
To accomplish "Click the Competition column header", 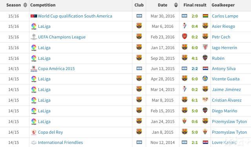I will 43,5.
